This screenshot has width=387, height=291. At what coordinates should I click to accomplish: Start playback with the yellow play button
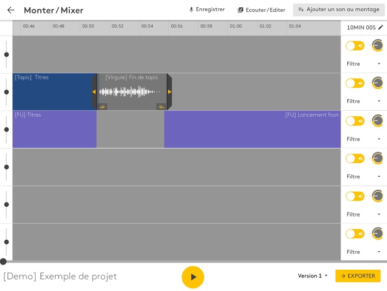193,277
